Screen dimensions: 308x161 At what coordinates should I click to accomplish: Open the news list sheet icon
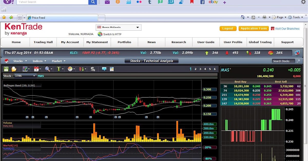coord(112,69)
